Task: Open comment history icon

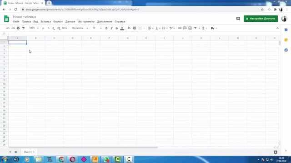Action: [x=238, y=19]
